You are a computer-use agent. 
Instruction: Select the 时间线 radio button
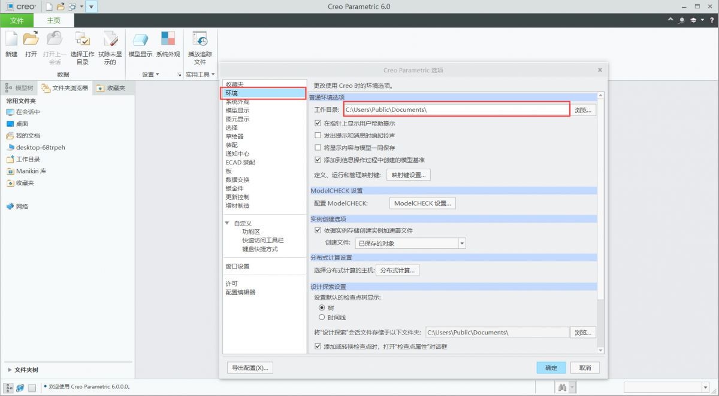(x=322, y=317)
